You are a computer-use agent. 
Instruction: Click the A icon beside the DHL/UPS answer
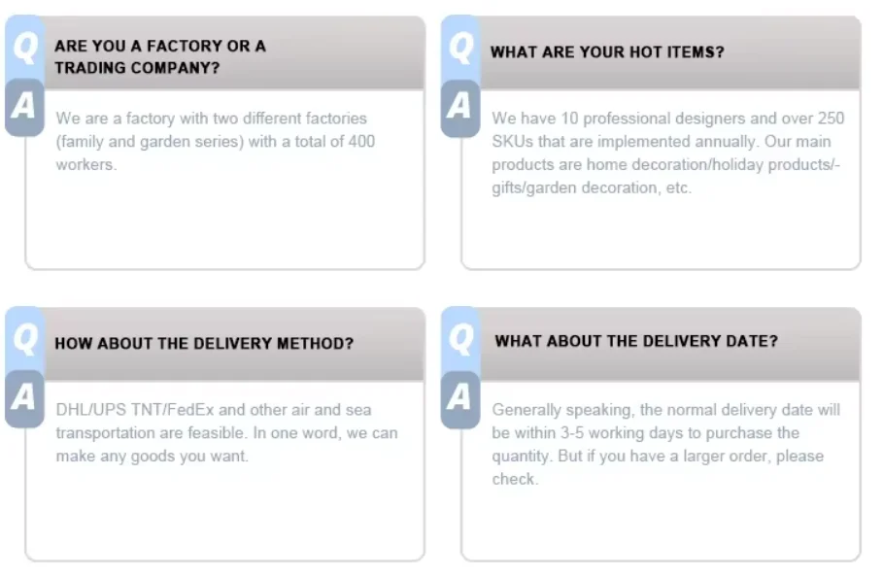tap(23, 397)
